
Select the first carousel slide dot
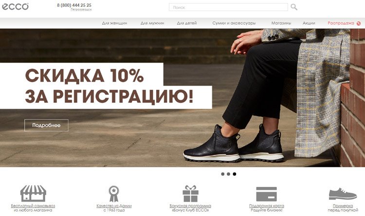[223, 174]
